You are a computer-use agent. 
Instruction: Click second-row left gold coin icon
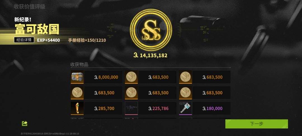pos(77,93)
